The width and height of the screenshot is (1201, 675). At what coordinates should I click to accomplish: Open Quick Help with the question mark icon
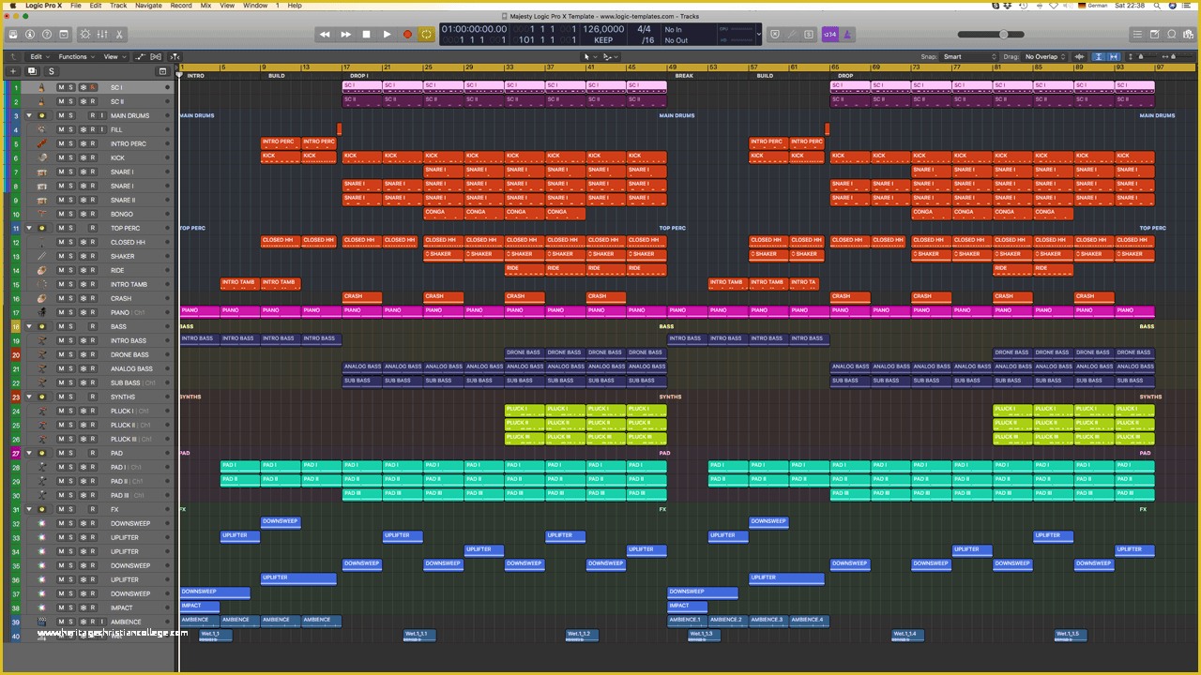pos(47,35)
